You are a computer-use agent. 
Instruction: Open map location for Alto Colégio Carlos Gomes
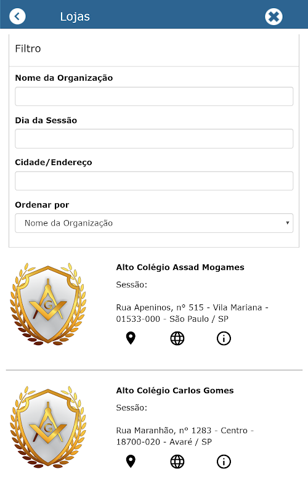tap(131, 462)
